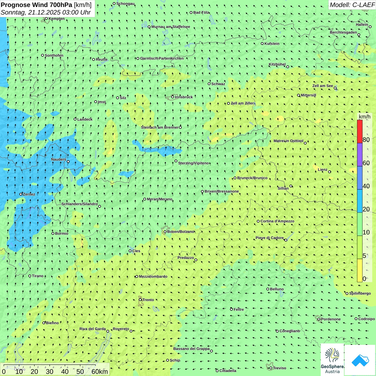Click the Brixen/Bressanone label
The height and width of the screenshot is (376, 376).
(x=222, y=191)
